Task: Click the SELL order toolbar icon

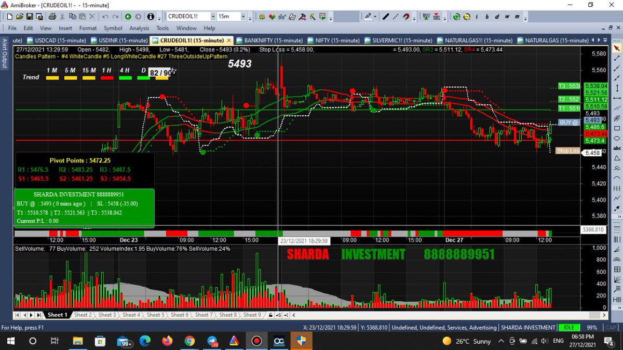Action: click(x=437, y=17)
